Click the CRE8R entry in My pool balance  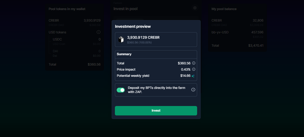click(x=237, y=22)
